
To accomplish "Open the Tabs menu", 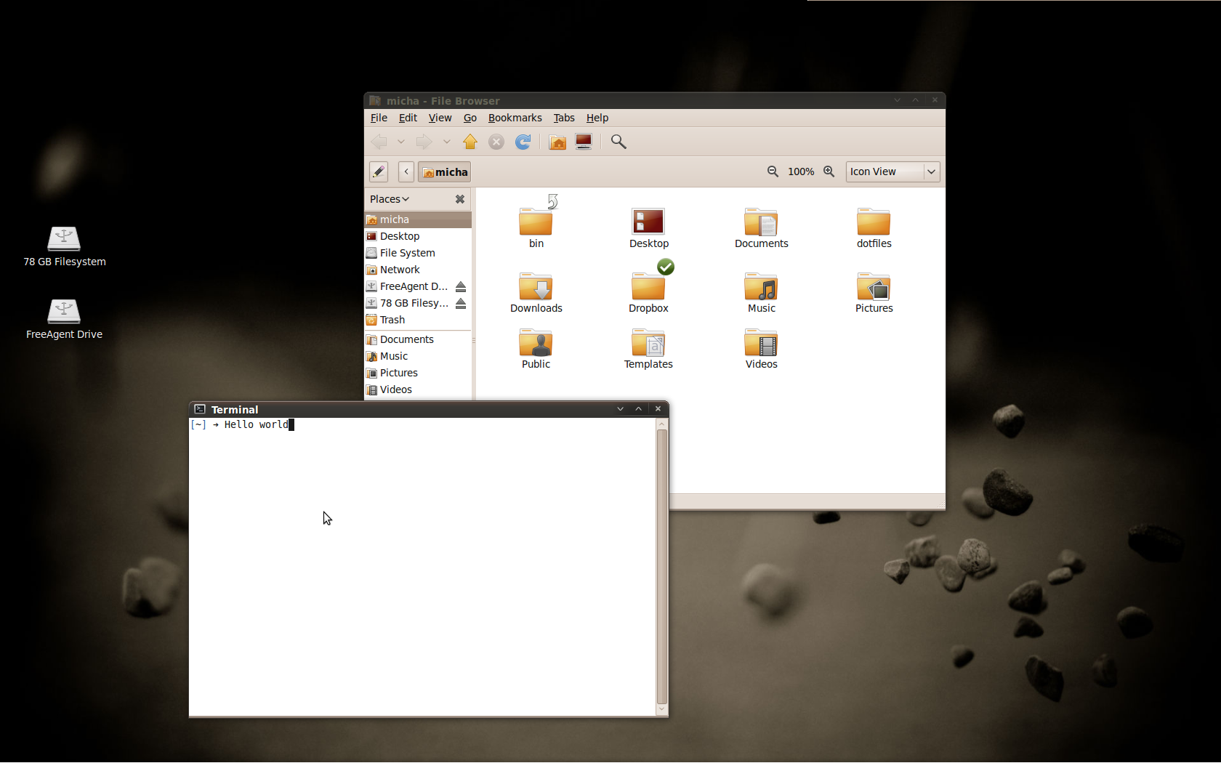I will [563, 118].
